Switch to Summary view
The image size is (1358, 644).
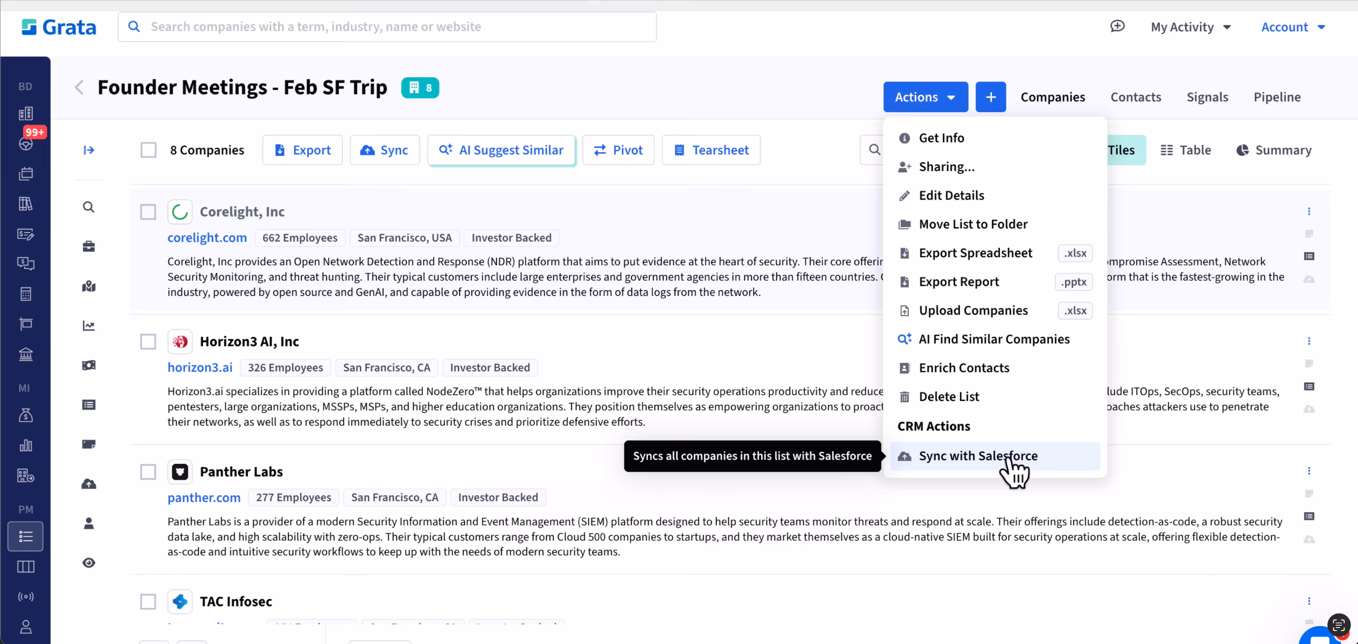pos(1273,150)
